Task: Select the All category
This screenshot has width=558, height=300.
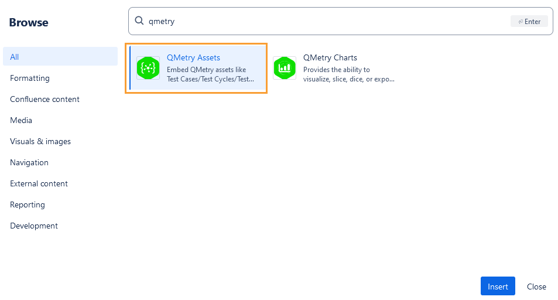Action: [x=60, y=56]
